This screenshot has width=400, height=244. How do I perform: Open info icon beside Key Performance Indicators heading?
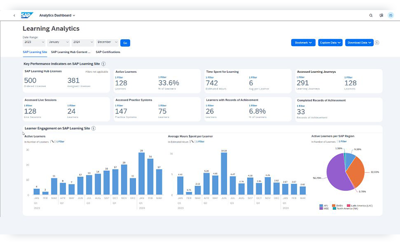coord(103,64)
